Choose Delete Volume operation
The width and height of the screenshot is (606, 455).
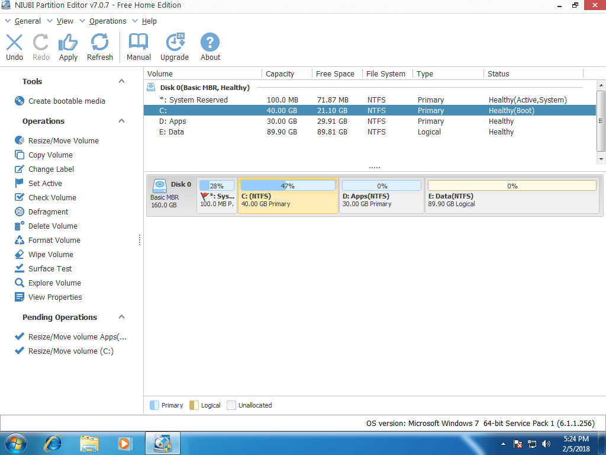(46, 226)
